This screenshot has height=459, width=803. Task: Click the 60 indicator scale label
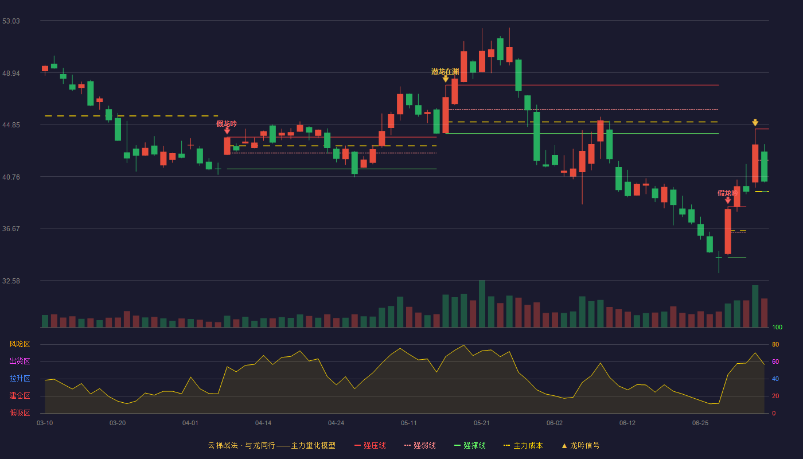coord(775,361)
